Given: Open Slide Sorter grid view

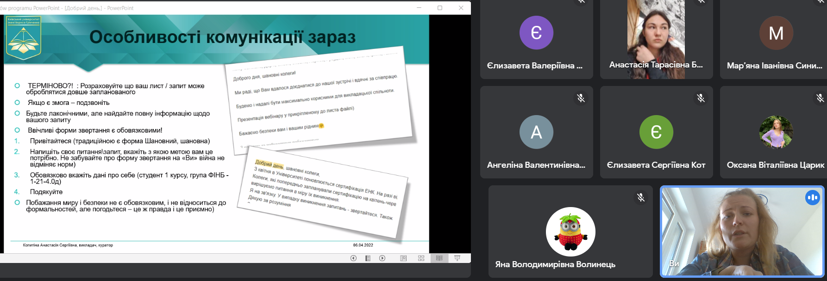Looking at the screenshot, I should click(x=421, y=258).
